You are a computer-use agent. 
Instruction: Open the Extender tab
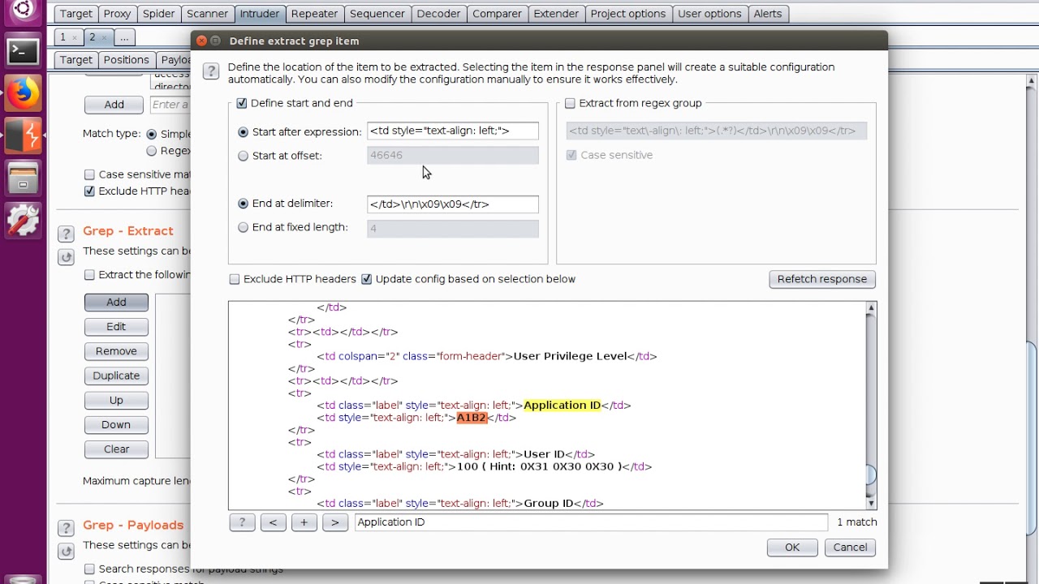click(556, 14)
